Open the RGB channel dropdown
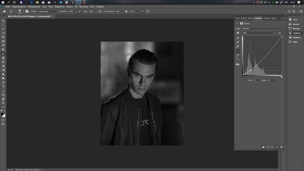Image resolution: width=304 pixels, height=171 pixels. point(258,33)
